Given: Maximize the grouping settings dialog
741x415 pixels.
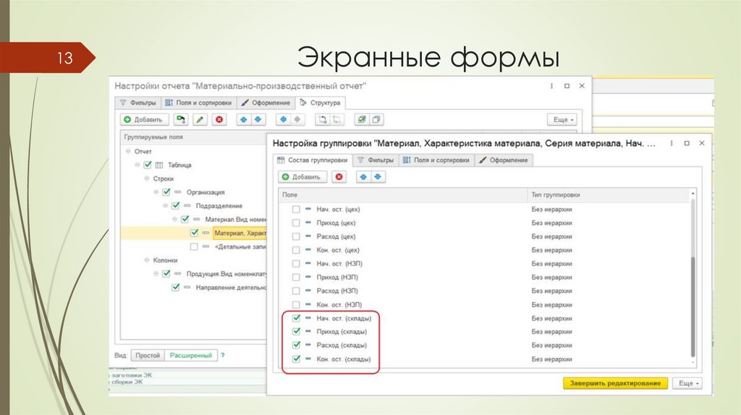Looking at the screenshot, I should 687,143.
